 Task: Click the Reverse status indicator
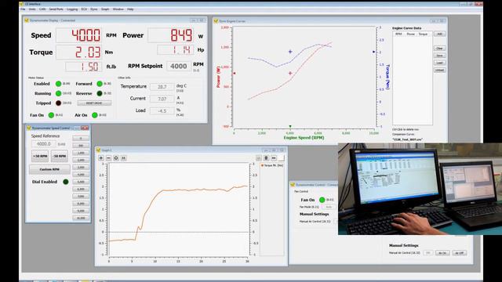click(x=100, y=93)
